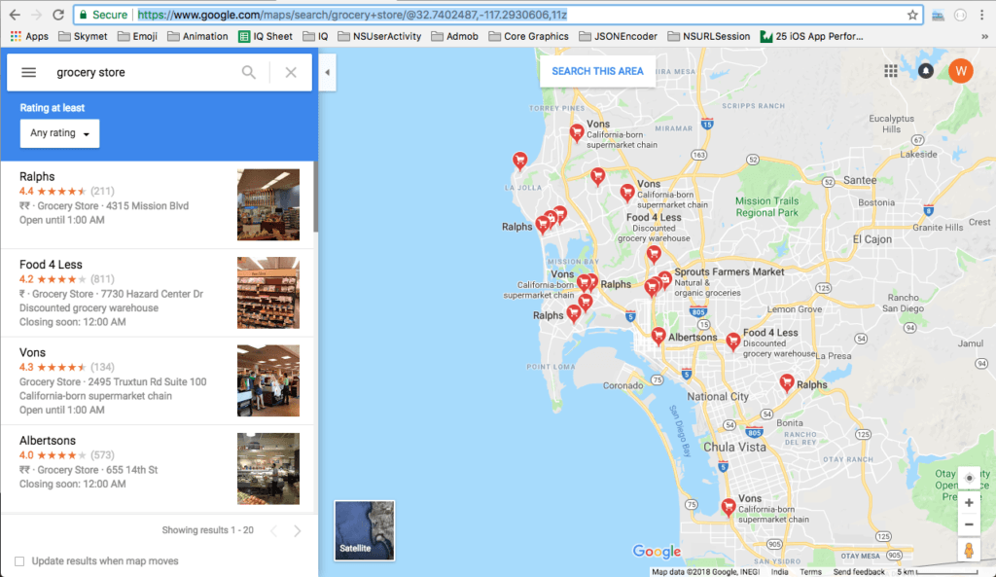The width and height of the screenshot is (996, 577).
Task: Open the Core Graphics bookmark folder
Action: (x=528, y=36)
